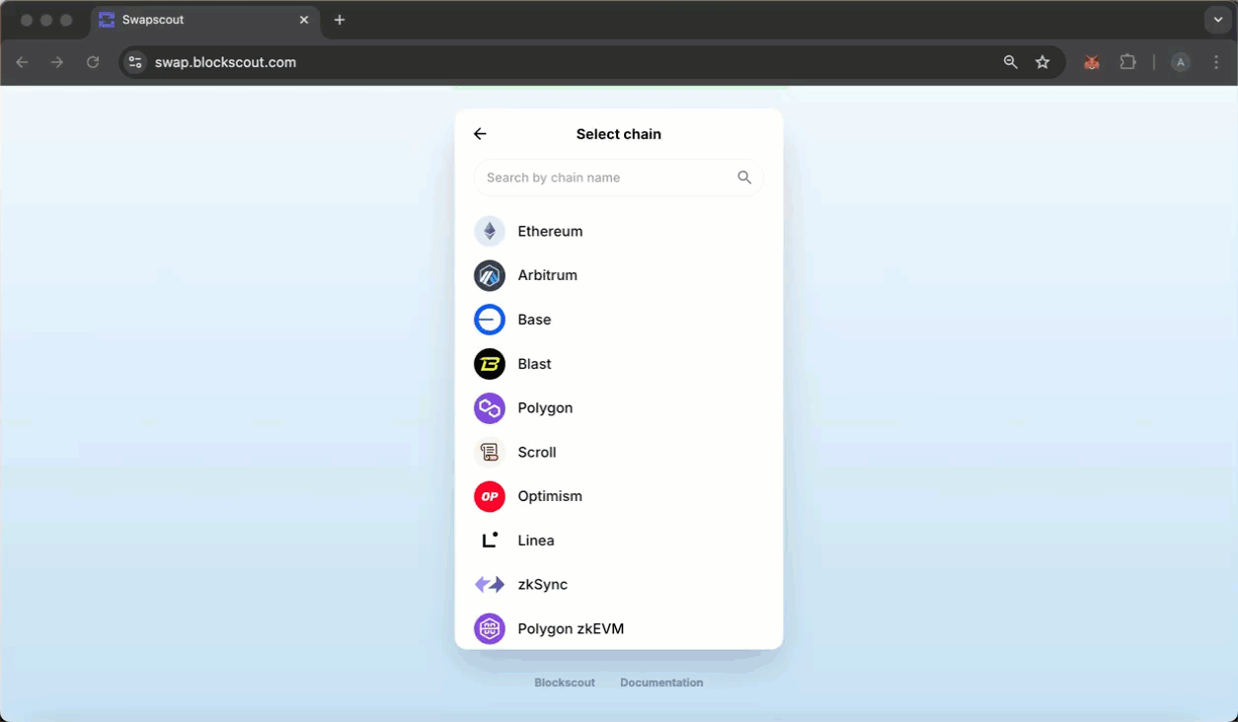This screenshot has height=722, width=1238.
Task: Click the Base chain logo
Action: pyautogui.click(x=490, y=320)
